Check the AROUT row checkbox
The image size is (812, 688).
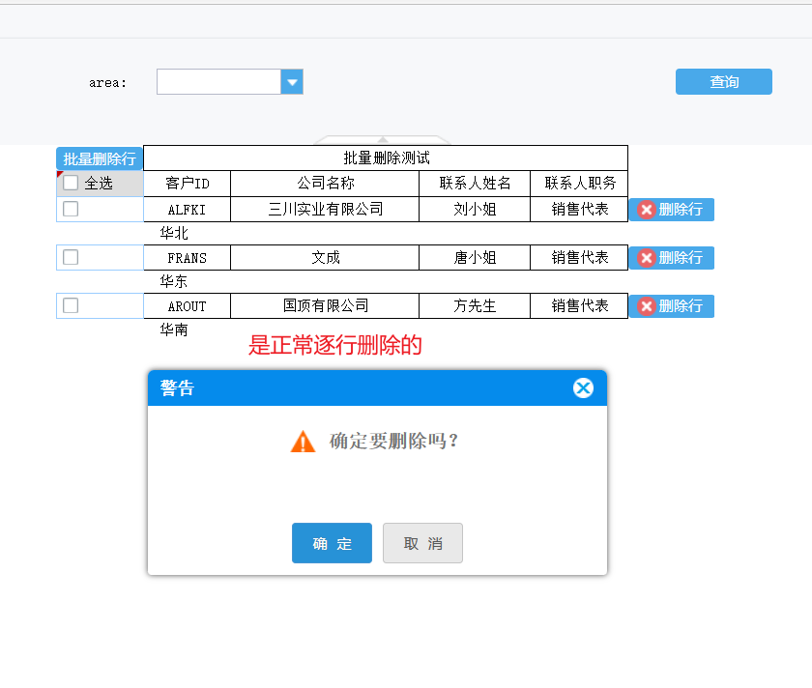(x=71, y=305)
